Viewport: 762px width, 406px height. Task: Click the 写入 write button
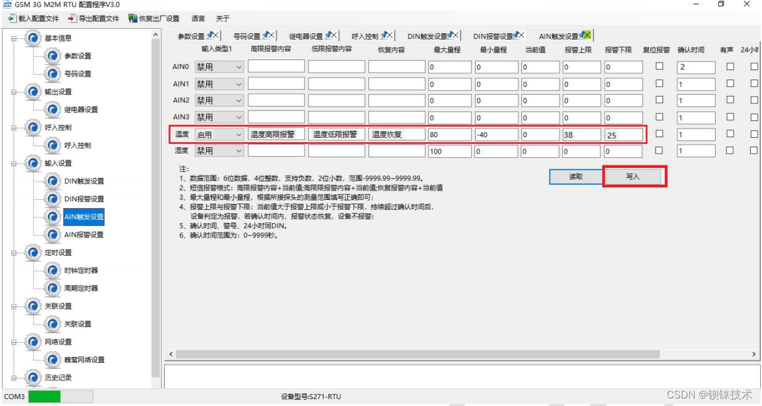pyautogui.click(x=633, y=177)
